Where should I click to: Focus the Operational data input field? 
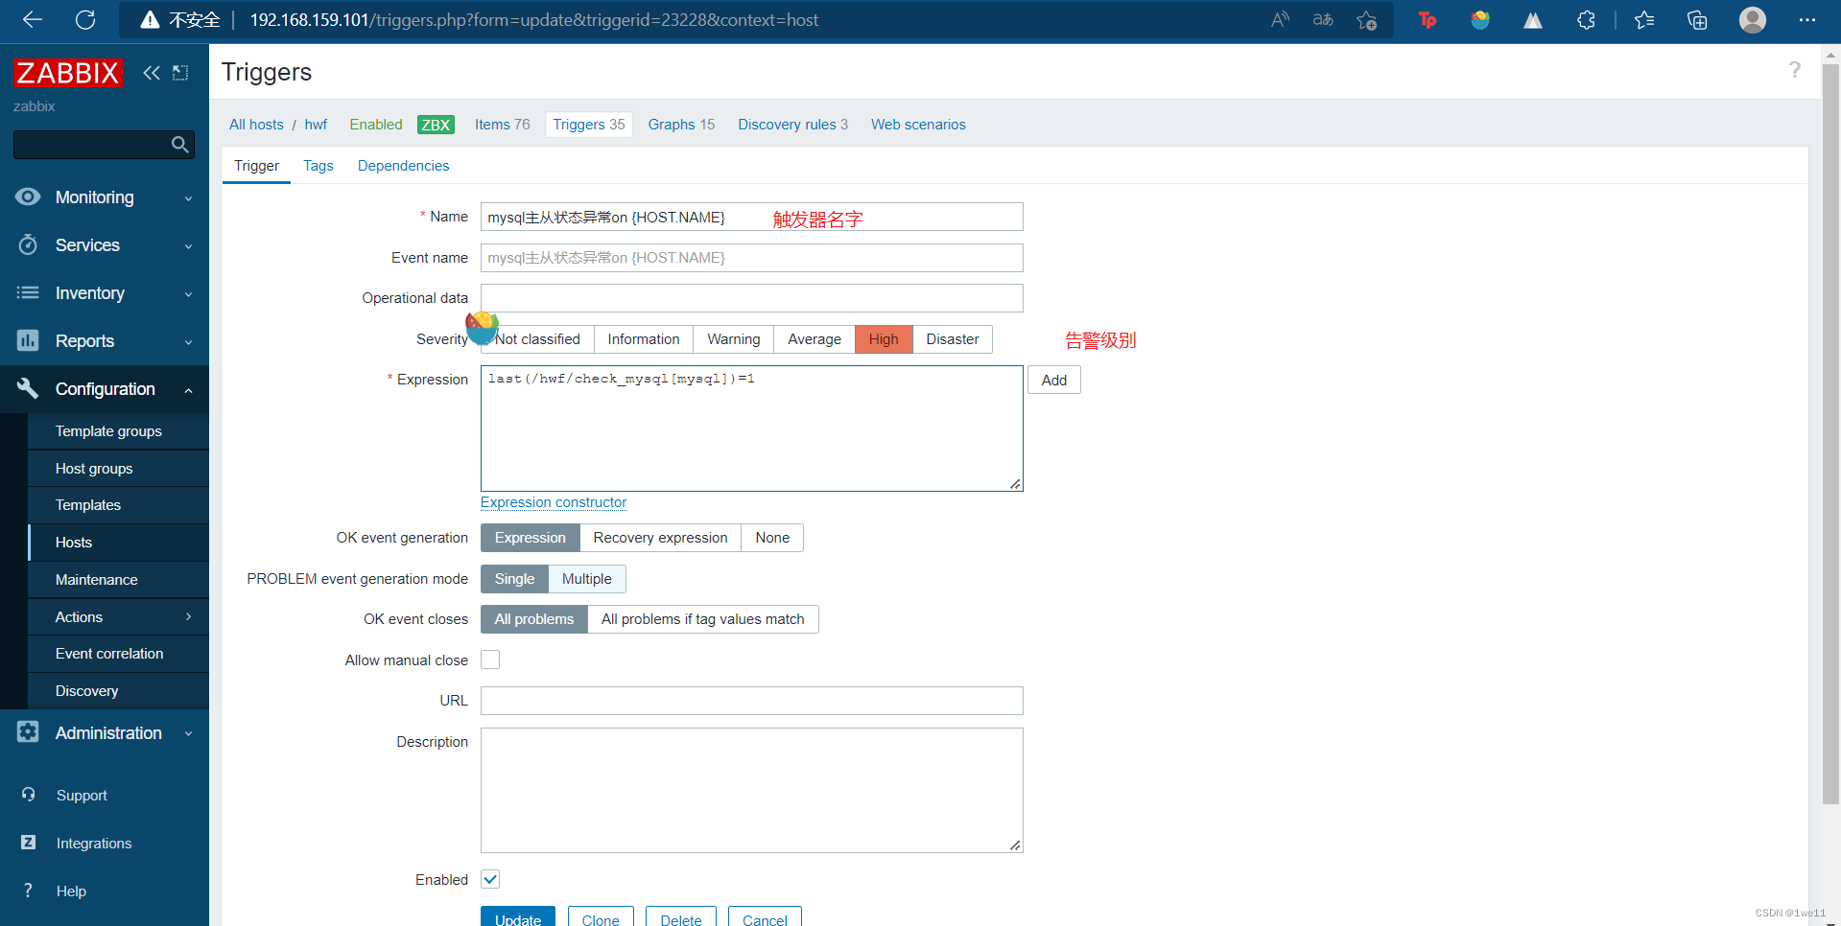(752, 298)
